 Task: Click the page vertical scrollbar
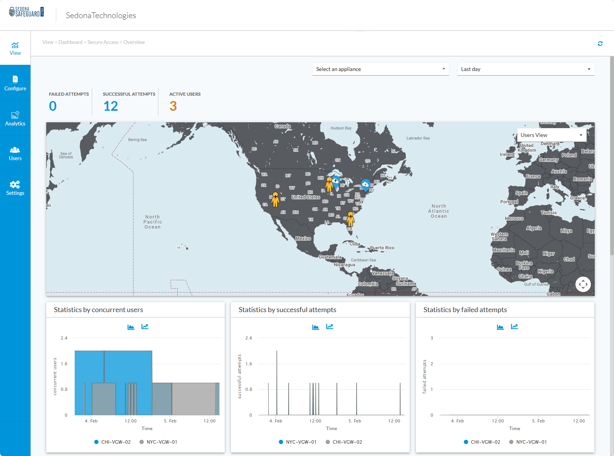(x=612, y=155)
